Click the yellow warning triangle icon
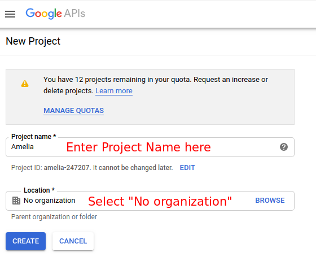Screen dimensions: 316x261 [x=25, y=84]
